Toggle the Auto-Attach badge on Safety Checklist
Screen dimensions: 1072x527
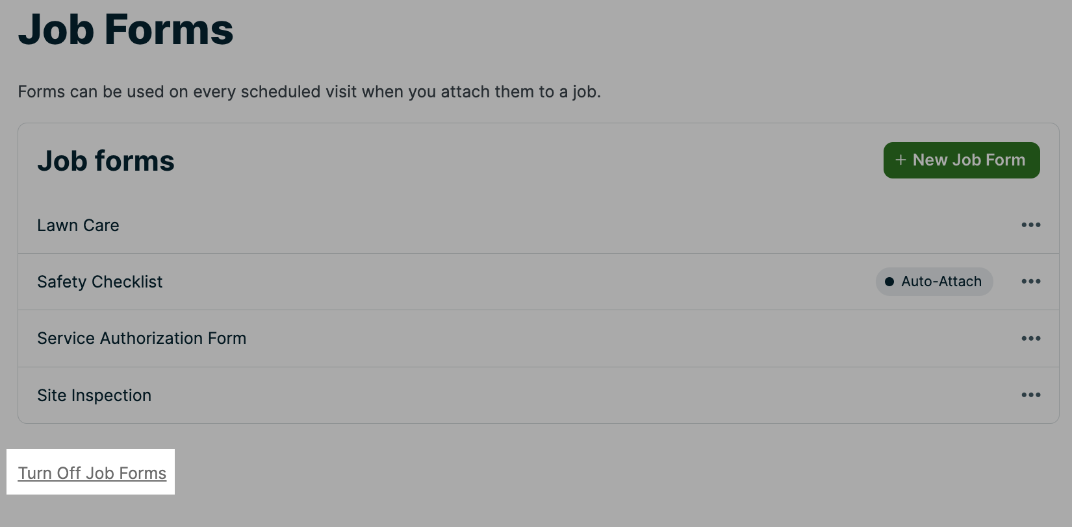[934, 282]
